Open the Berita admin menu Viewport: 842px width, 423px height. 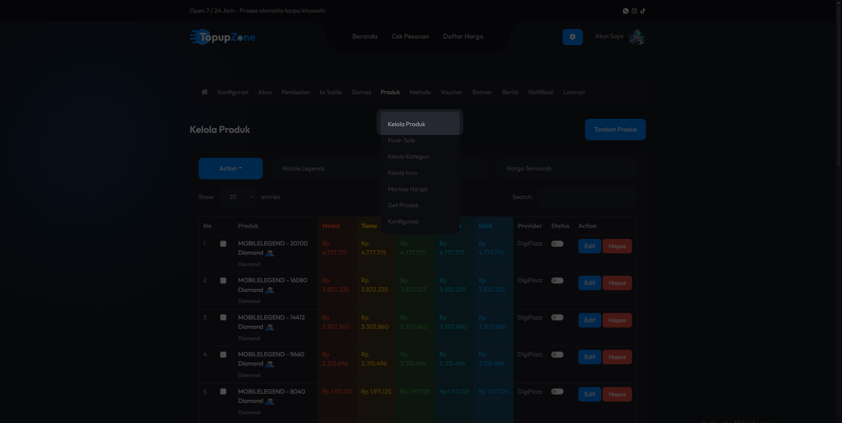coord(510,92)
